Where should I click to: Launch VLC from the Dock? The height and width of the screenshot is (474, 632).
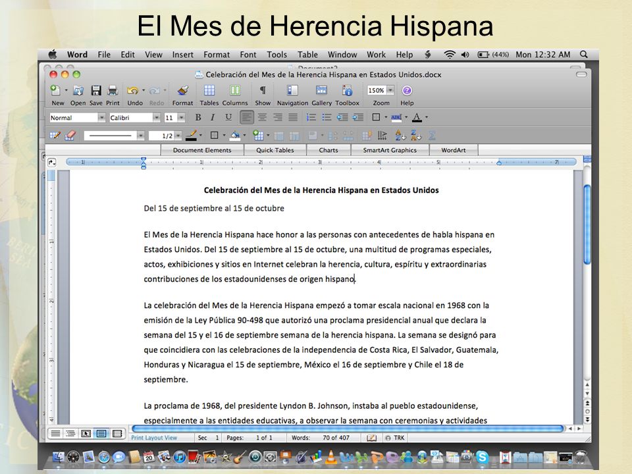[x=331, y=457]
